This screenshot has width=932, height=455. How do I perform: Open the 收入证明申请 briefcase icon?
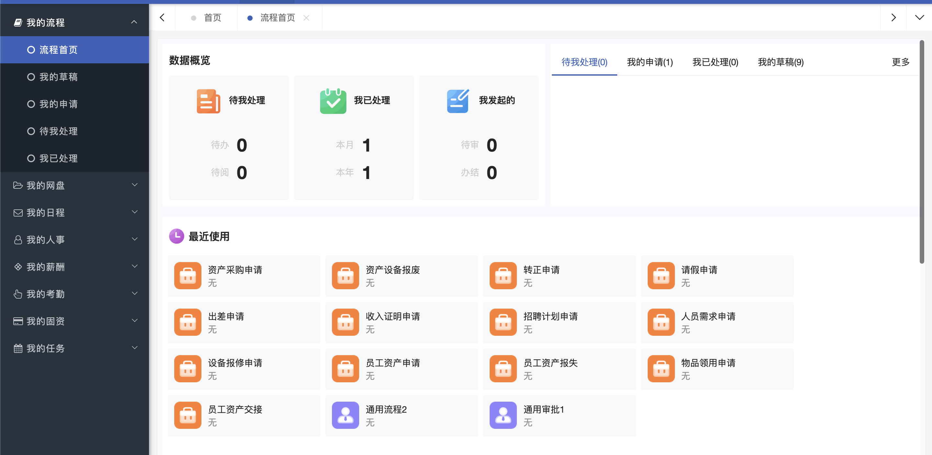[346, 322]
